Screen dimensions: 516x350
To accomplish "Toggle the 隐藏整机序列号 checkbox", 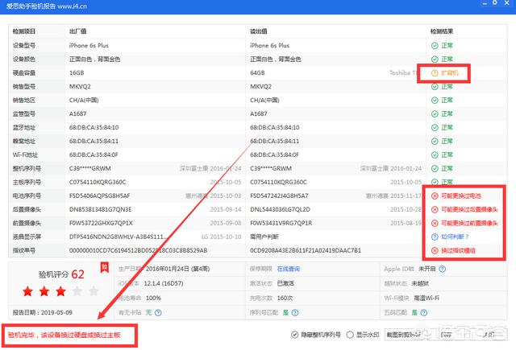I will [x=294, y=335].
